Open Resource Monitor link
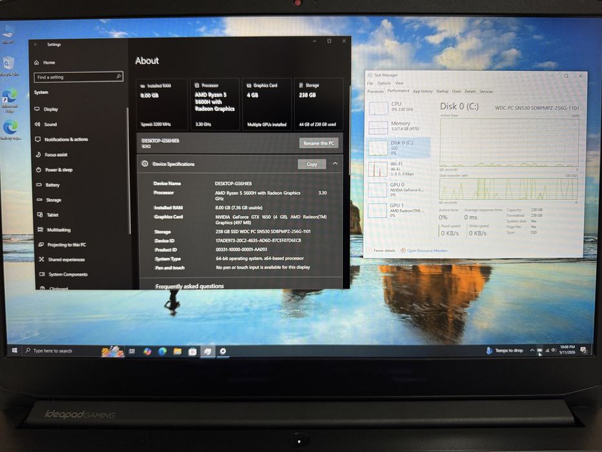 tap(427, 251)
